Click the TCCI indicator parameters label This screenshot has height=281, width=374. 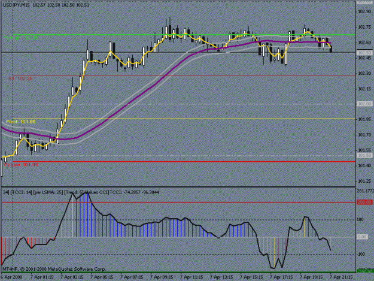coord(81,192)
